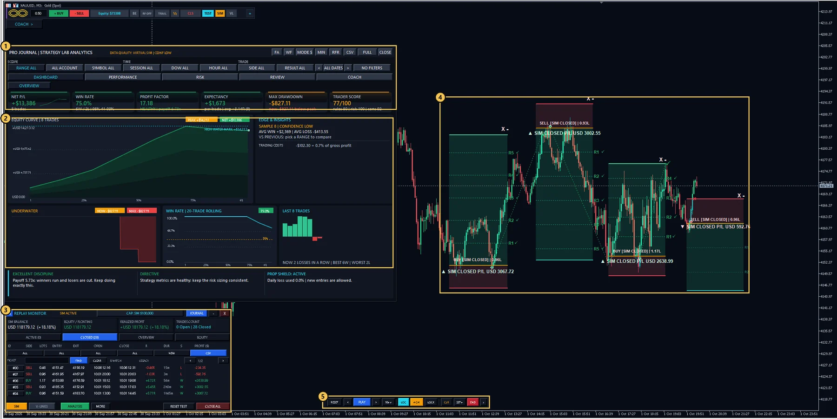Click the FIND button beside the ticket field
Image resolution: width=837 pixels, height=419 pixels.
pyautogui.click(x=79, y=361)
